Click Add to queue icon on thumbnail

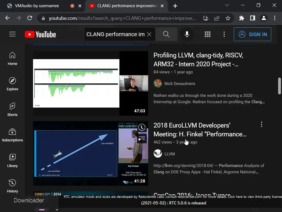pyautogui.click(x=142, y=139)
